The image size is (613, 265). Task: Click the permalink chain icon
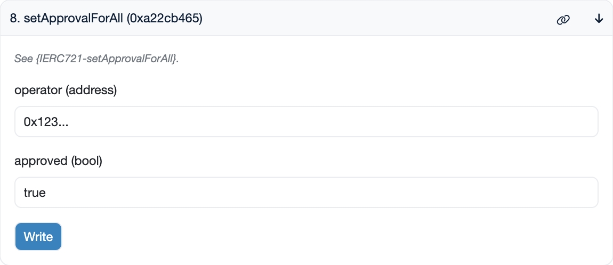click(563, 20)
